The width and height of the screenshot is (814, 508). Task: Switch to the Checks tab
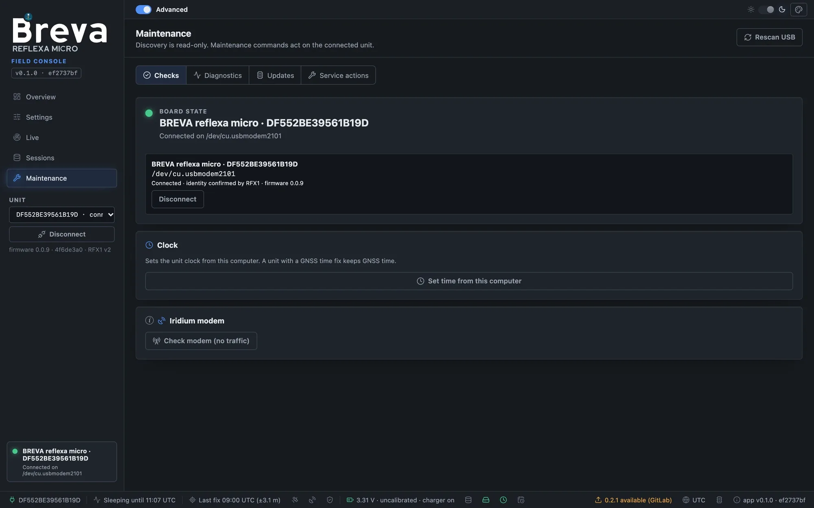click(161, 75)
